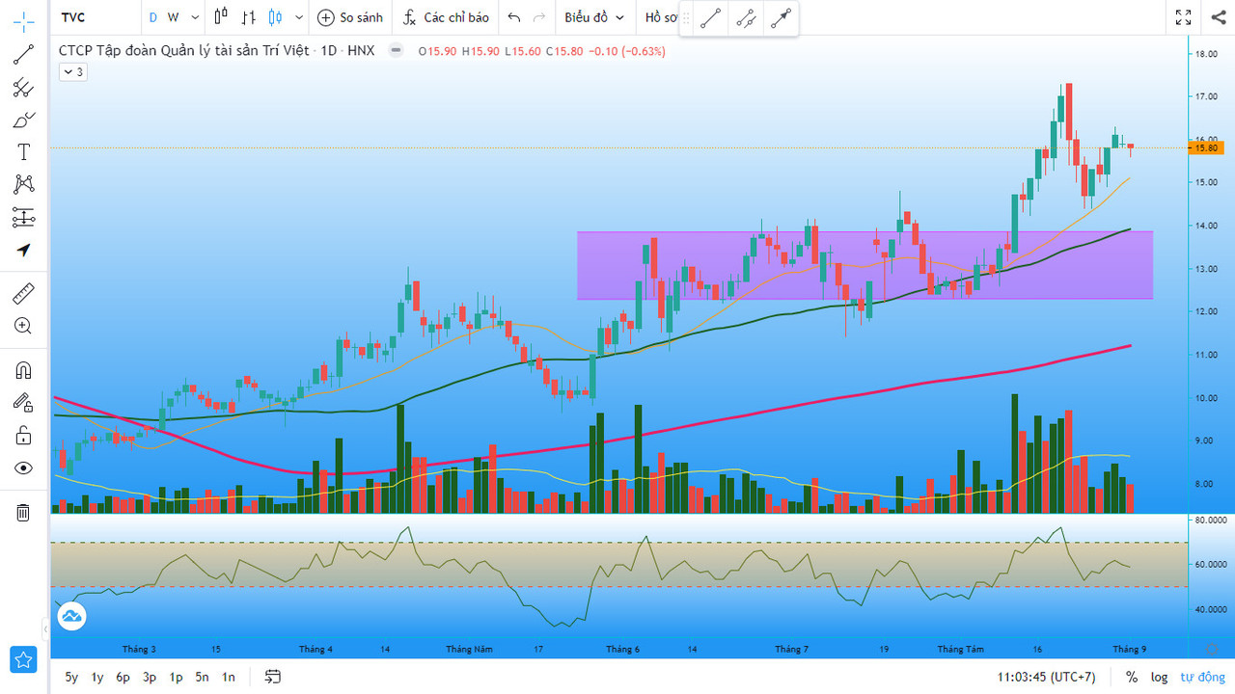The image size is (1235, 694).
Task: Select the W weekly interval
Action: click(x=173, y=17)
